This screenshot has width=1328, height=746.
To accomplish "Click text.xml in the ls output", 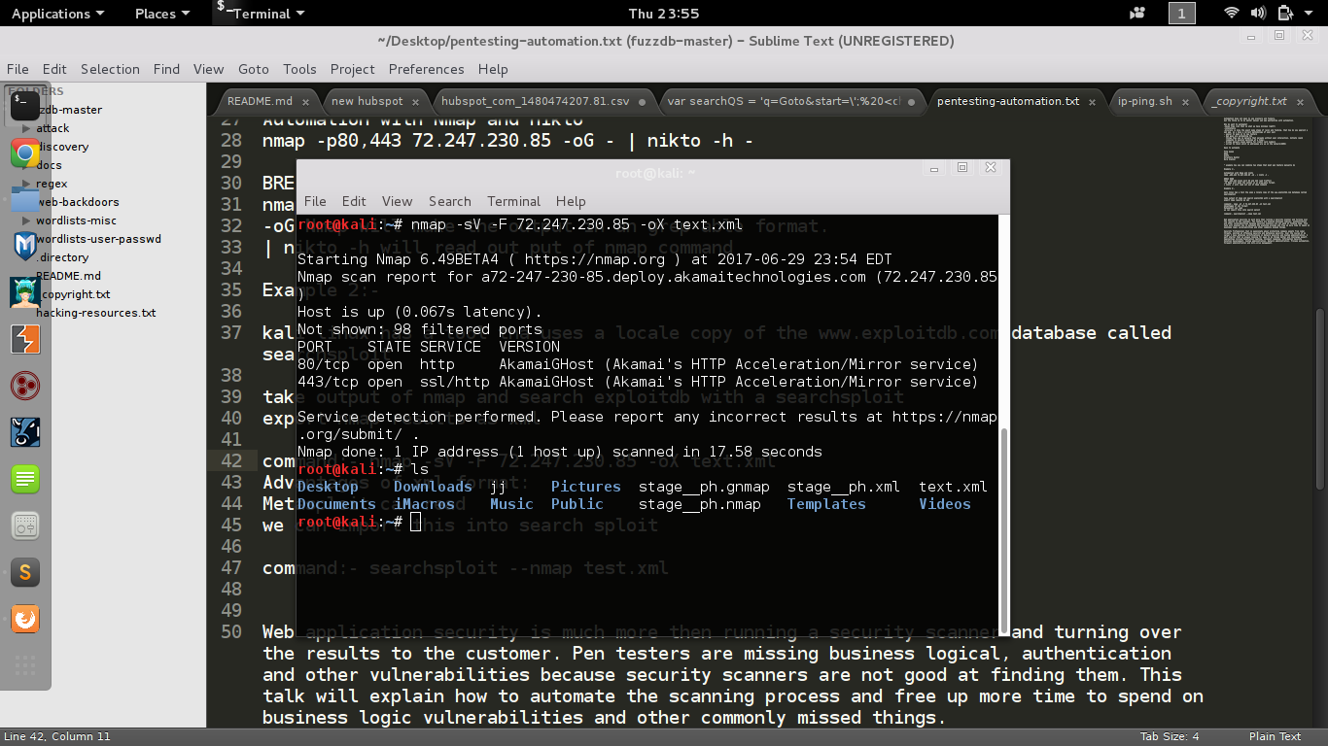I will click(953, 487).
